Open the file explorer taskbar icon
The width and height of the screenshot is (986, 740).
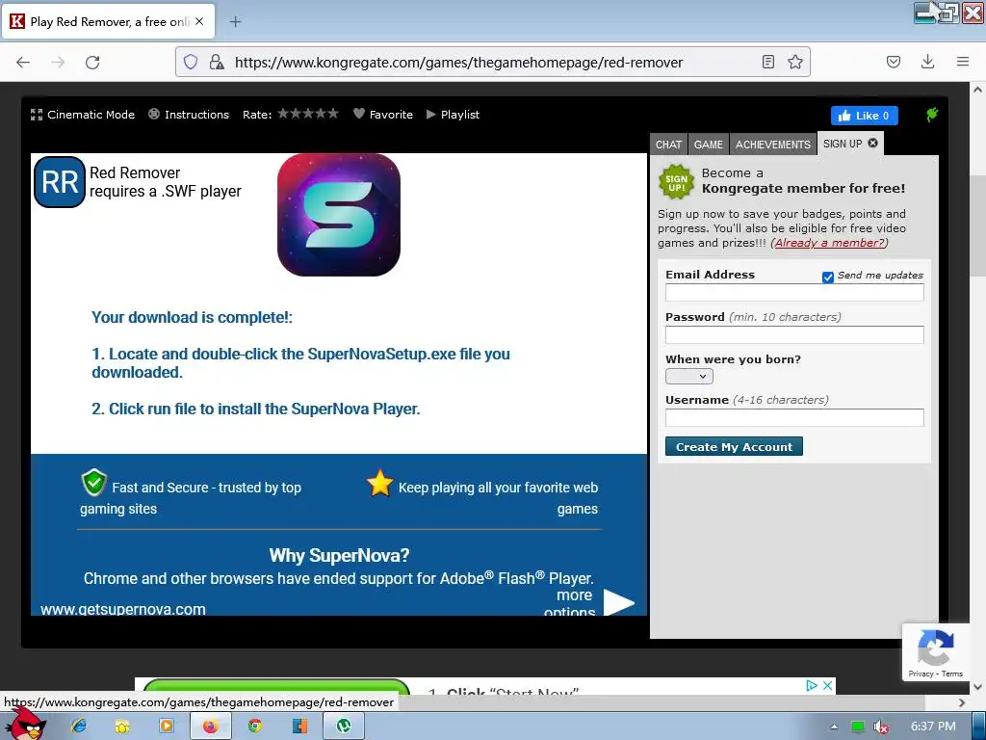(122, 726)
